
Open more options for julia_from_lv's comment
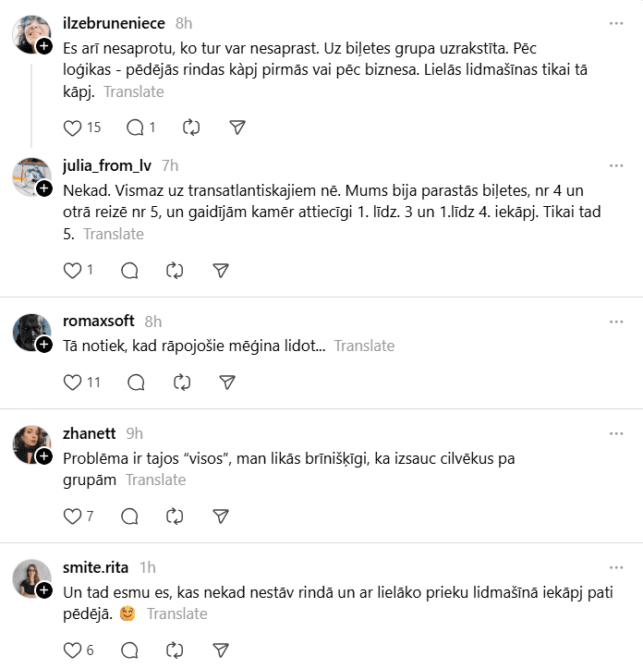tap(616, 165)
